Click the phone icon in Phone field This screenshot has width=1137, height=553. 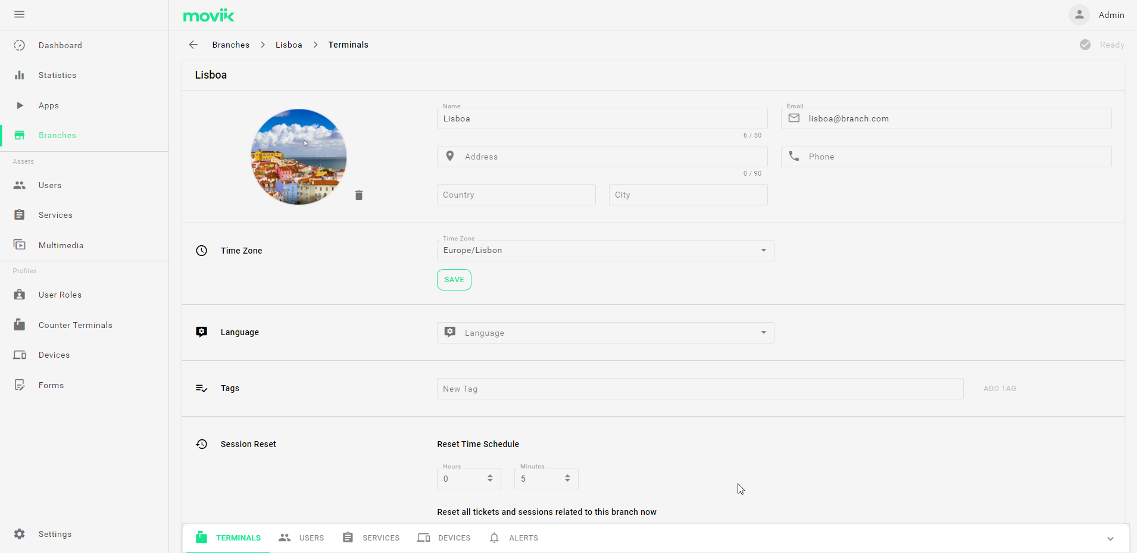[794, 156]
